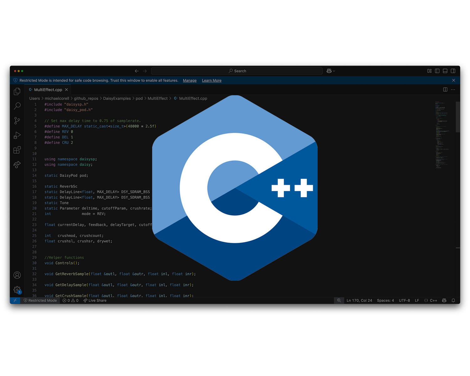Click the code minimap
This screenshot has height=376, width=470.
442,135
